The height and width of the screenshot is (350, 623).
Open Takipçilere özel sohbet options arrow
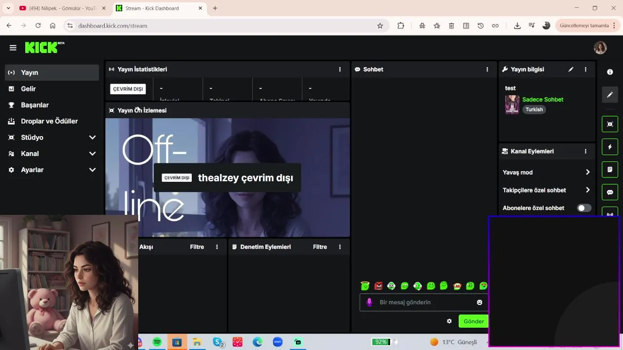(587, 190)
